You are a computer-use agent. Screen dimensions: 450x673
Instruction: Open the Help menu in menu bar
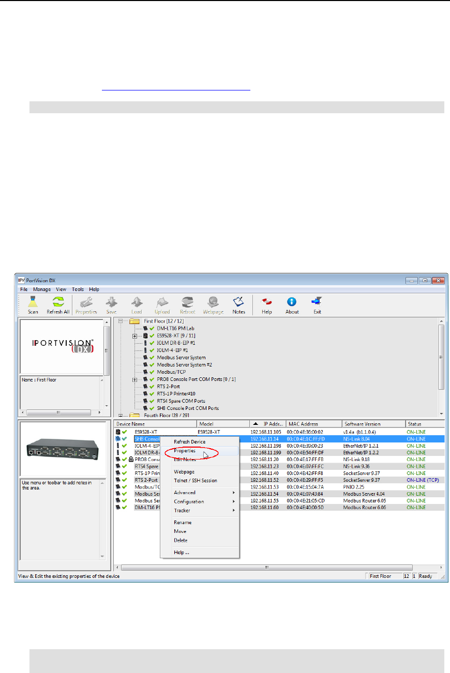click(x=94, y=289)
